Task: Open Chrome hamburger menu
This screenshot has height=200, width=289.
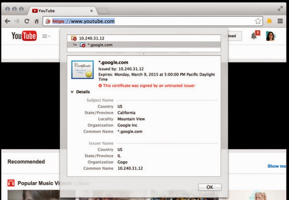Action: (280, 21)
